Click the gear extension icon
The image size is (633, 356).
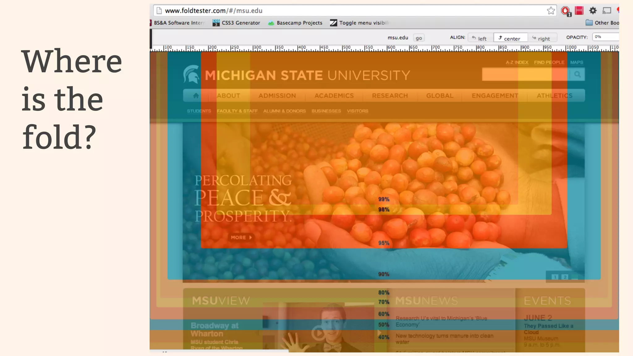tap(593, 11)
